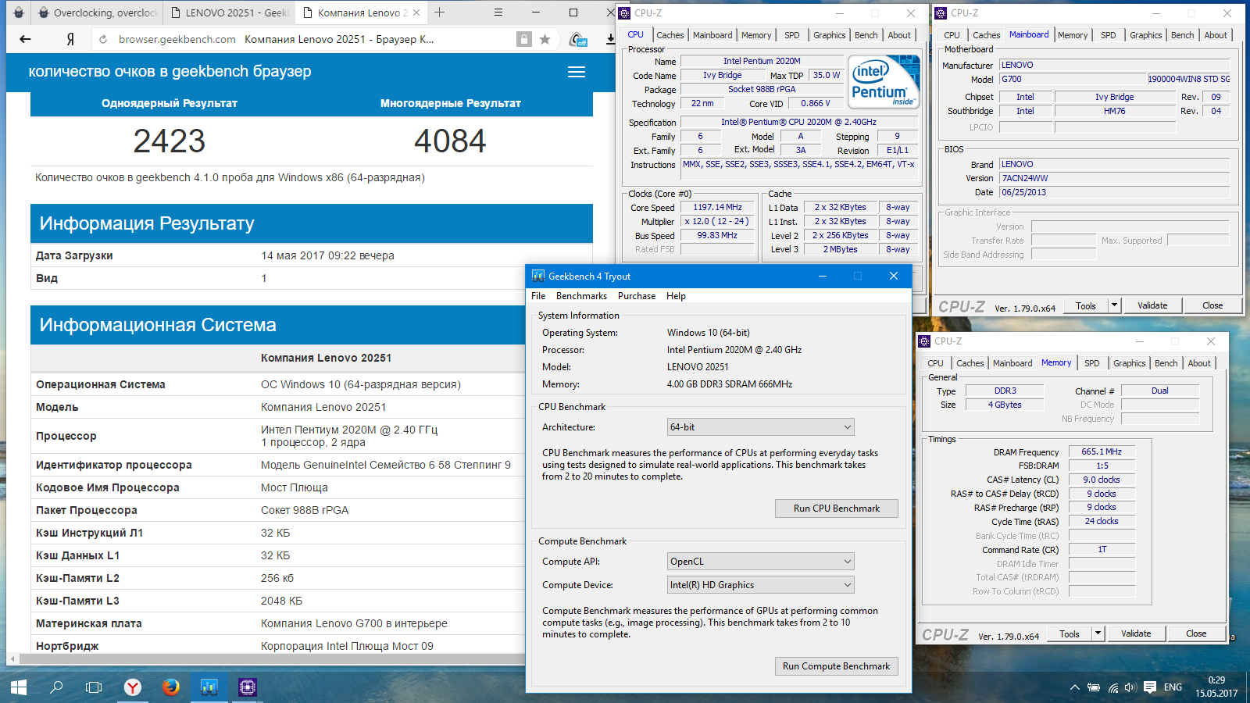Image resolution: width=1250 pixels, height=703 pixels.
Task: Click Tools in the Memory CPU-Z window
Action: (1070, 634)
